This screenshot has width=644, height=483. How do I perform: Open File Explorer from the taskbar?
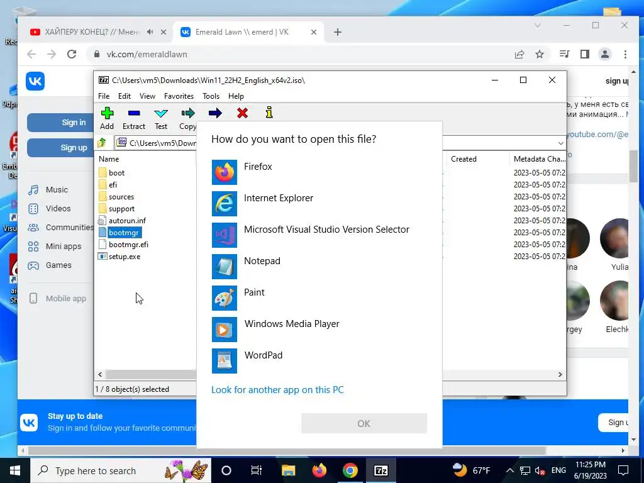pos(288,470)
